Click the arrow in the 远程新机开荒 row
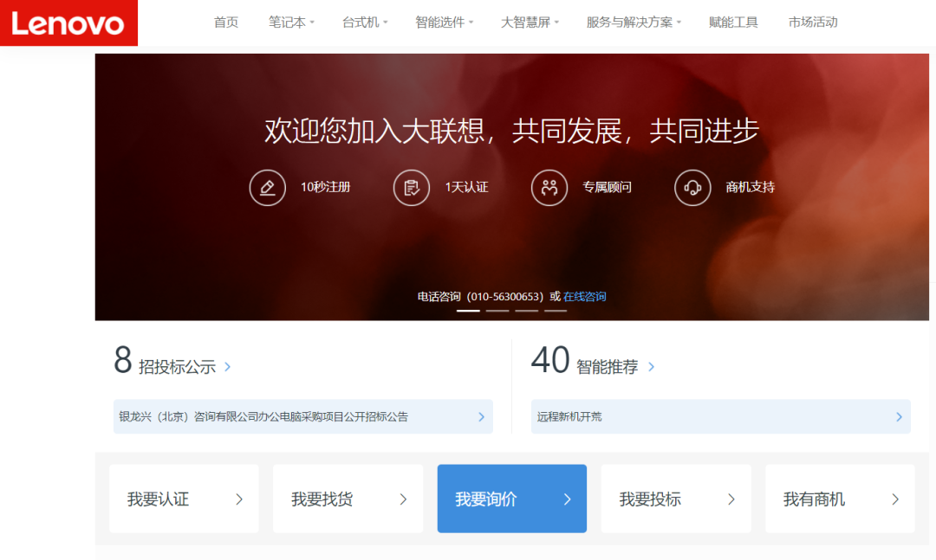 click(x=899, y=417)
